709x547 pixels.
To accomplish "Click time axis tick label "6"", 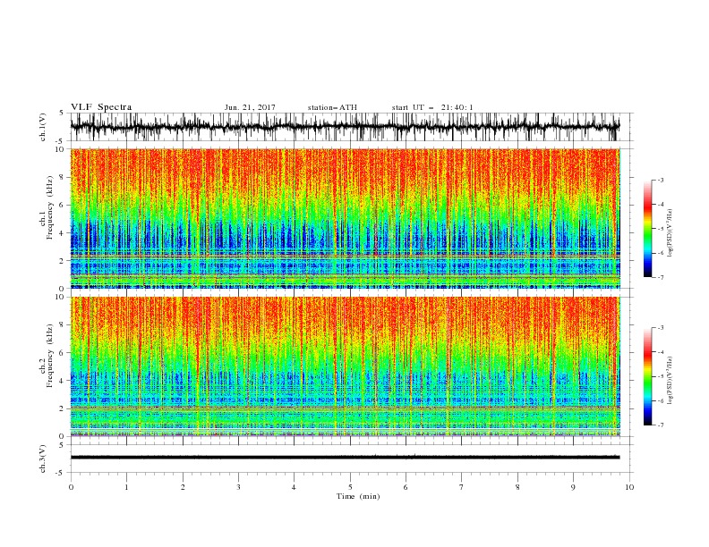I will [x=406, y=487].
